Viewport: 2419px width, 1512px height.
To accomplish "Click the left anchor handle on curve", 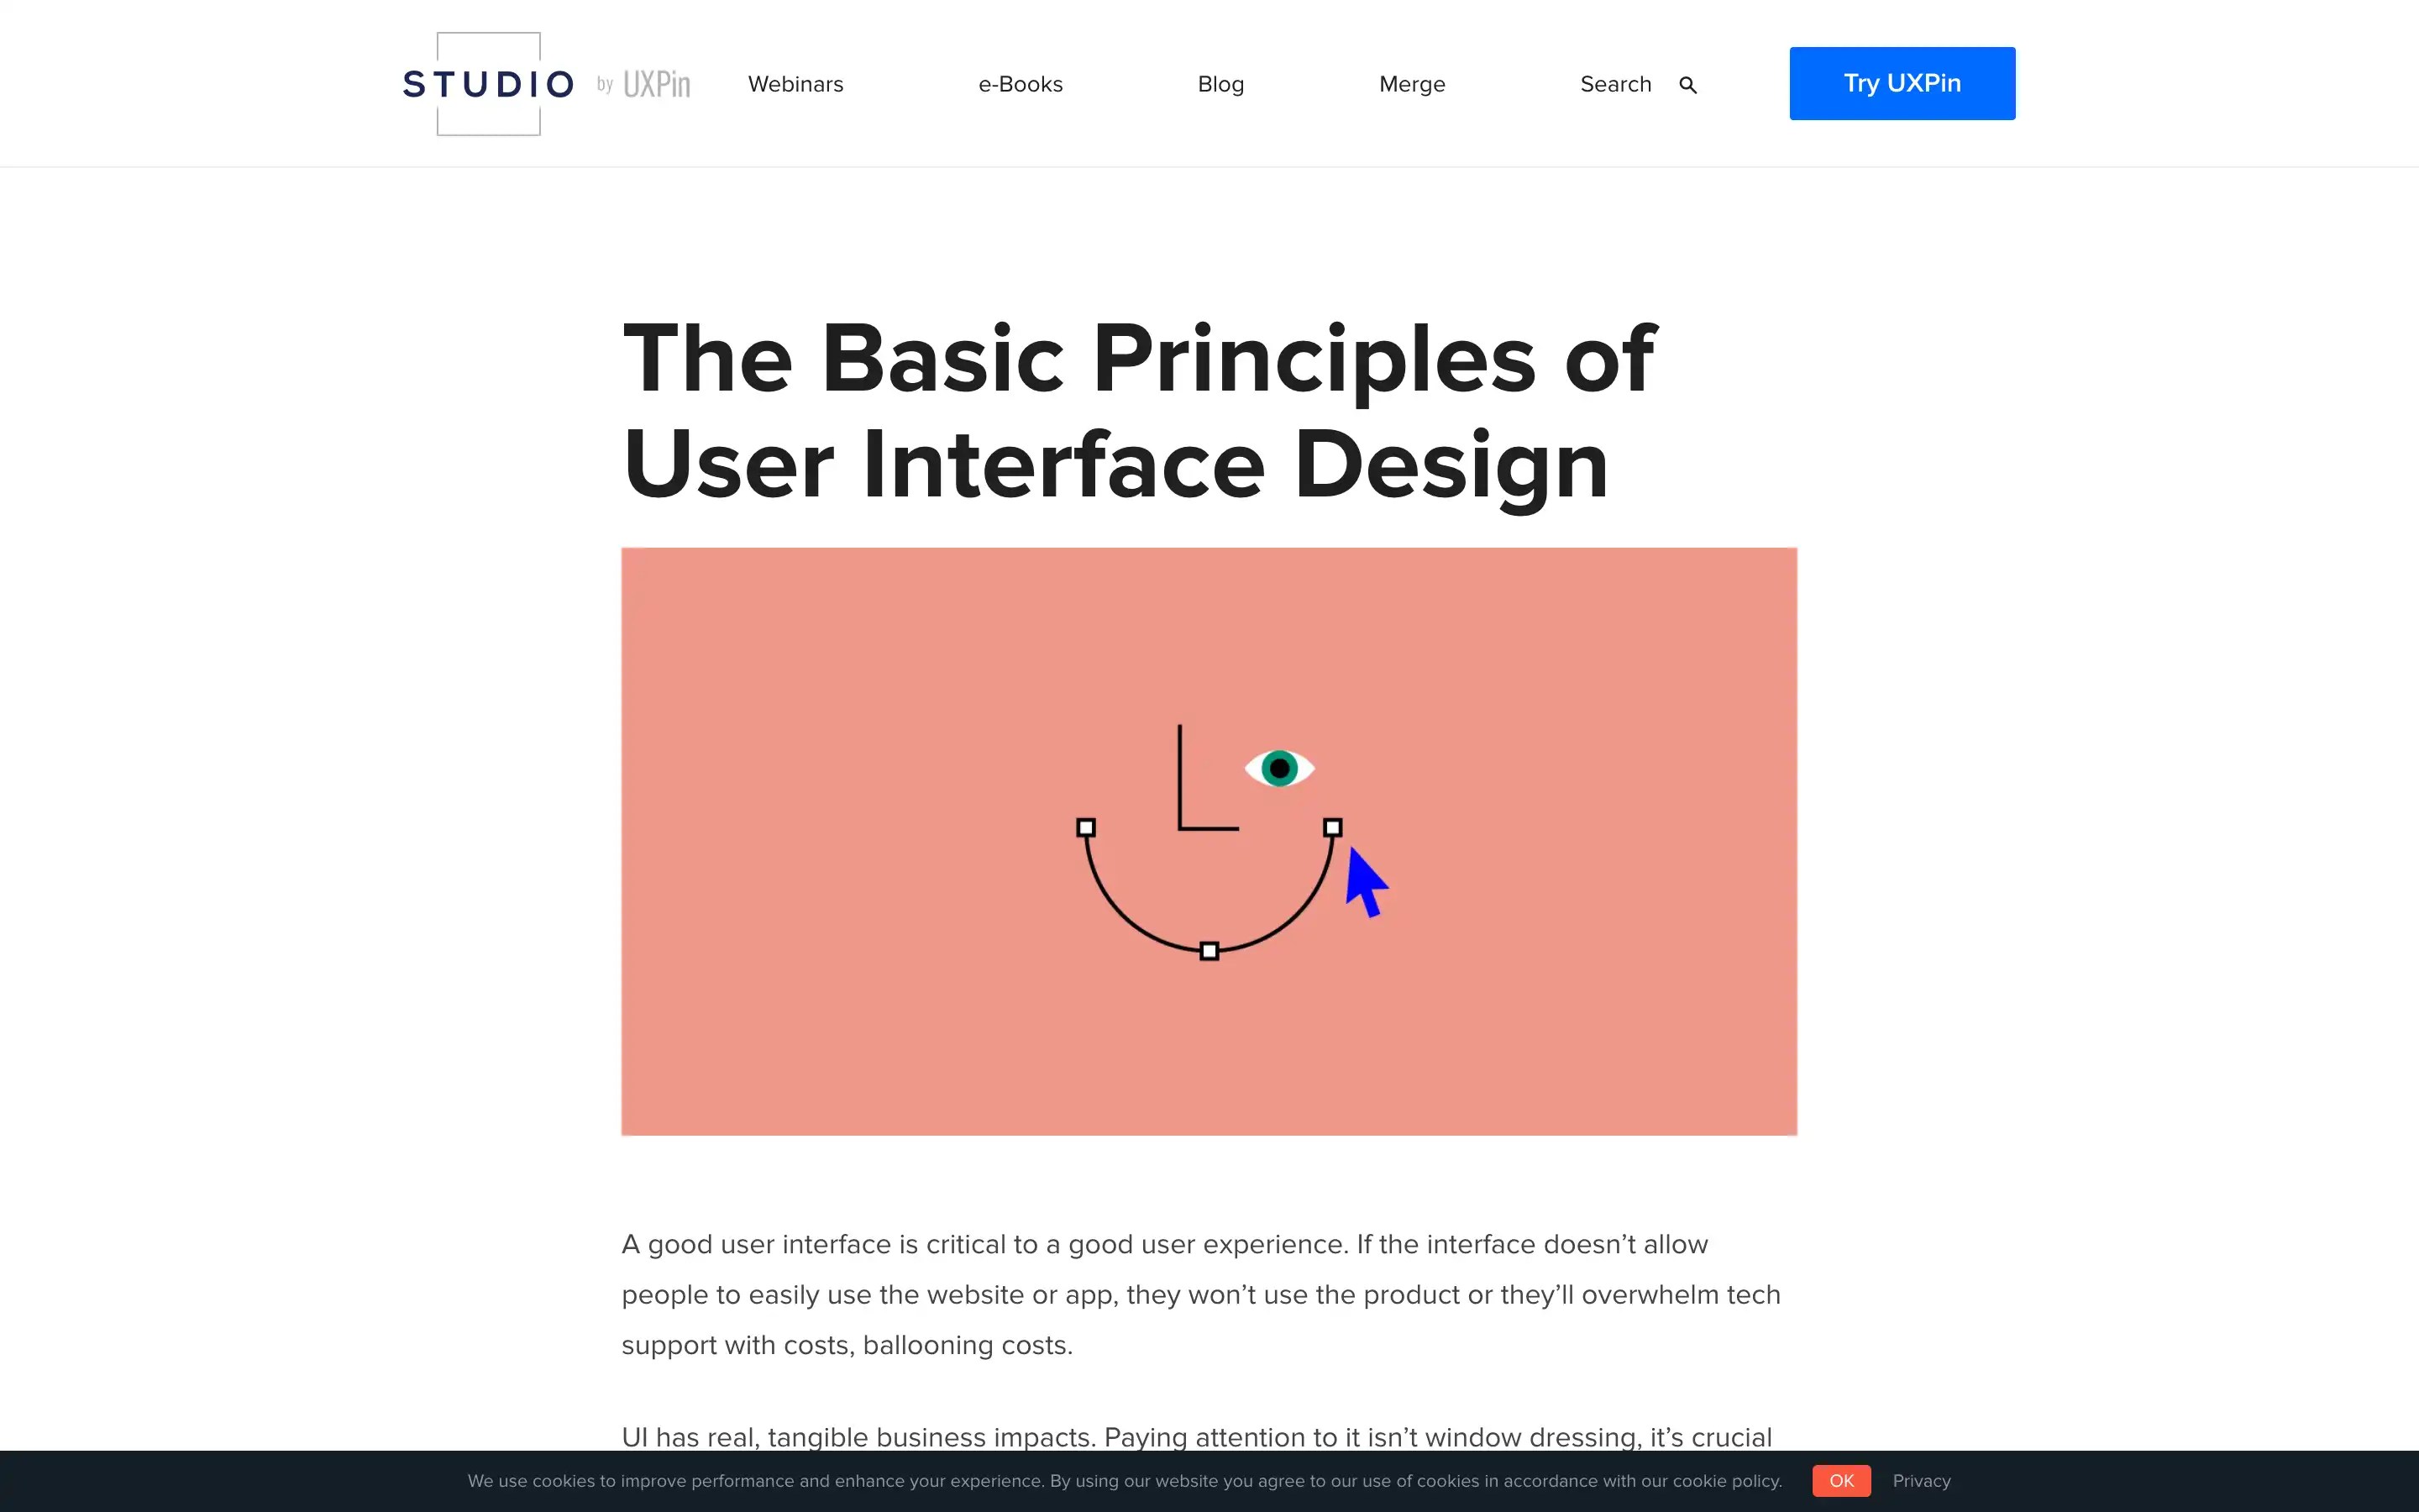I will click(1087, 828).
